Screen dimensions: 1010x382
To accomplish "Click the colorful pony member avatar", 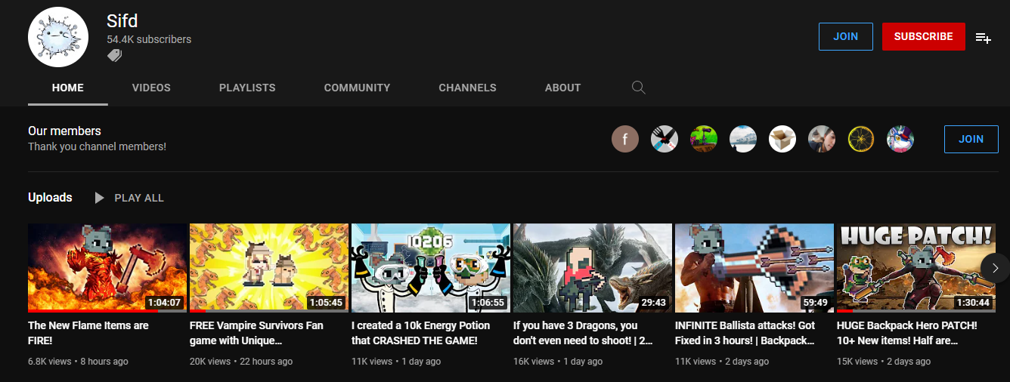I will 900,139.
